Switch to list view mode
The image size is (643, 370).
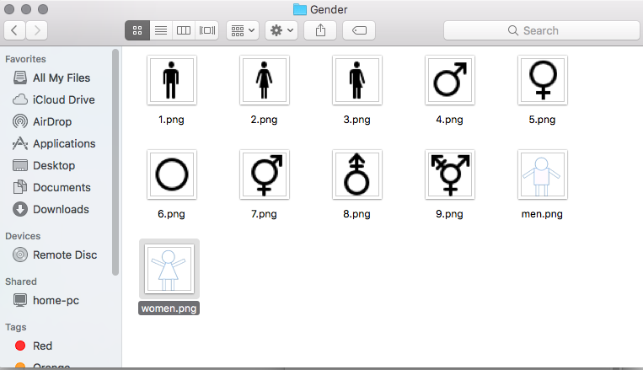(x=160, y=30)
